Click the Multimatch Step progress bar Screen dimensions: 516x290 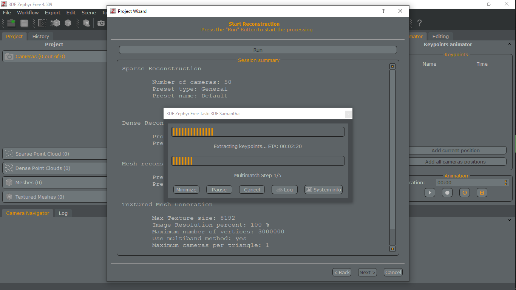pos(258,161)
